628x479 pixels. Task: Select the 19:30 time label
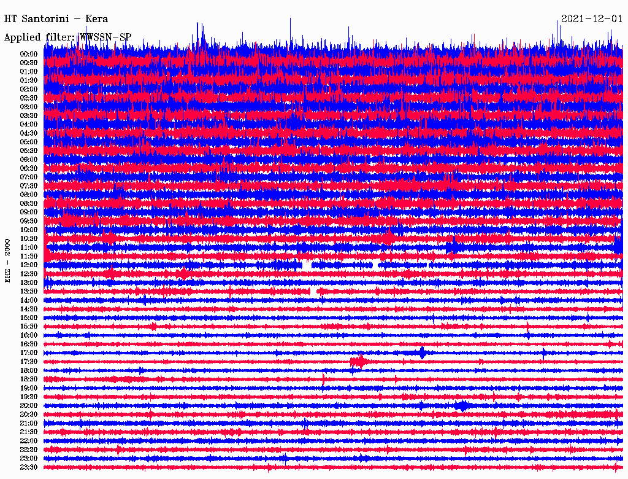tap(29, 397)
